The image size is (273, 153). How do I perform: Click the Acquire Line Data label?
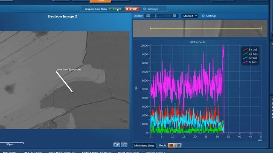coord(96,9)
